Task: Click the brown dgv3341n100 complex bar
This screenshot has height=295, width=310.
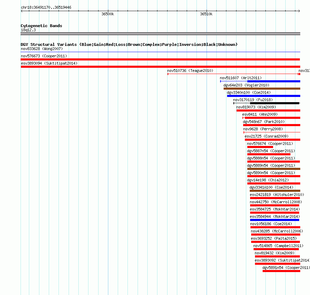Action: [x=275, y=191]
